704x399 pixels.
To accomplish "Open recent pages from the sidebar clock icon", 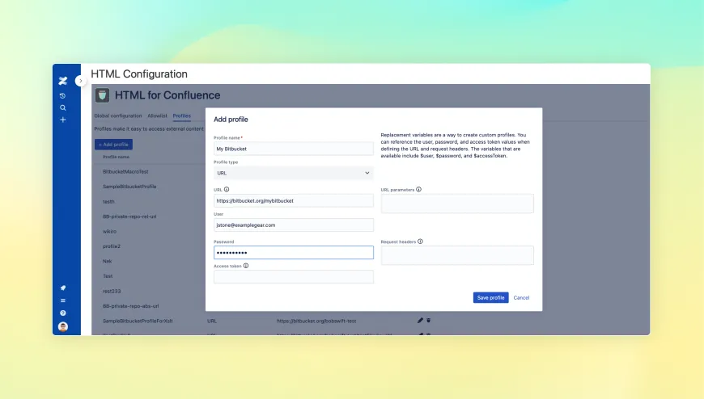I will pyautogui.click(x=63, y=95).
